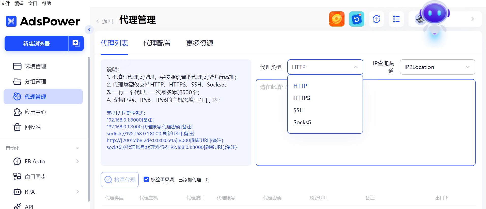Click the 刷新URL column header

click(x=319, y=198)
